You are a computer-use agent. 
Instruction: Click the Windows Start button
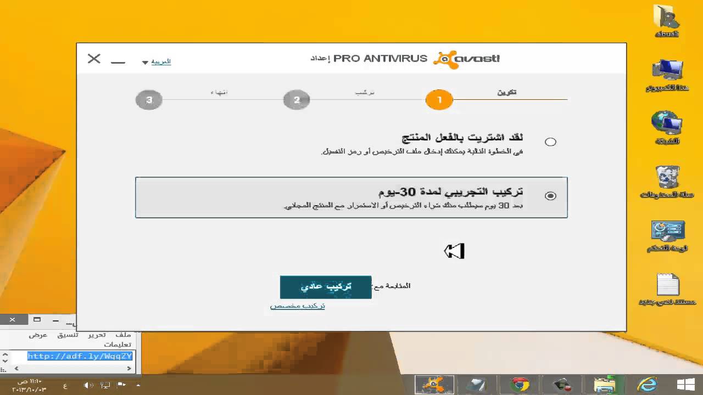(686, 385)
